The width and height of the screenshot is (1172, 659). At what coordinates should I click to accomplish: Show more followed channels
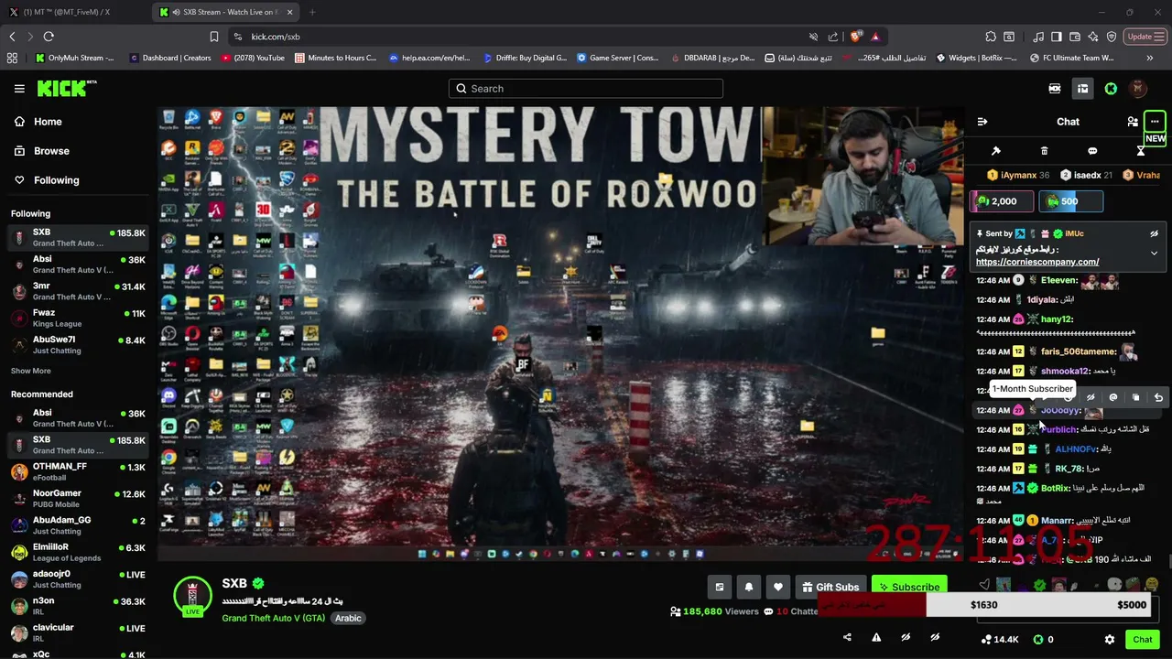(x=31, y=371)
